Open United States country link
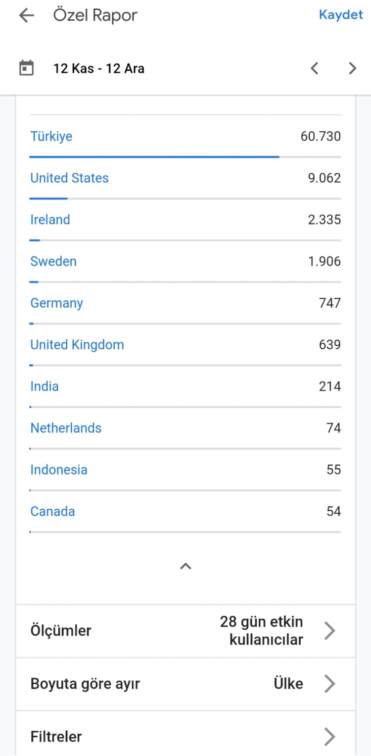The image size is (371, 756). click(x=69, y=178)
